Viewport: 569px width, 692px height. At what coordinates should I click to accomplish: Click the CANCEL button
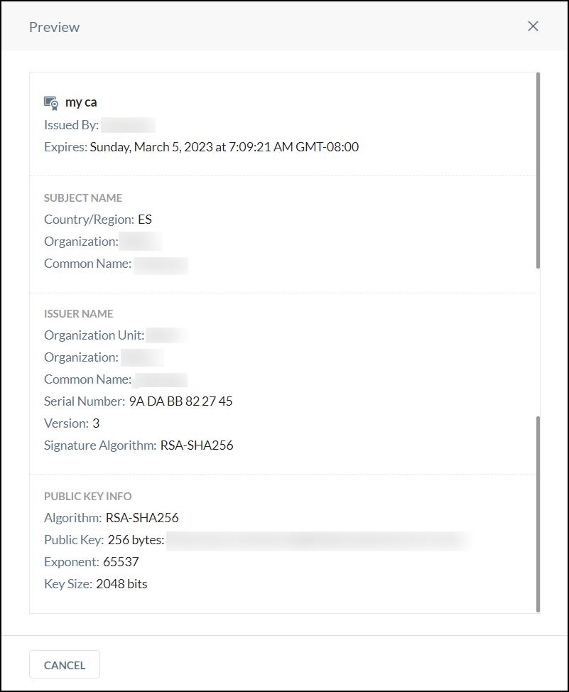[x=65, y=664]
